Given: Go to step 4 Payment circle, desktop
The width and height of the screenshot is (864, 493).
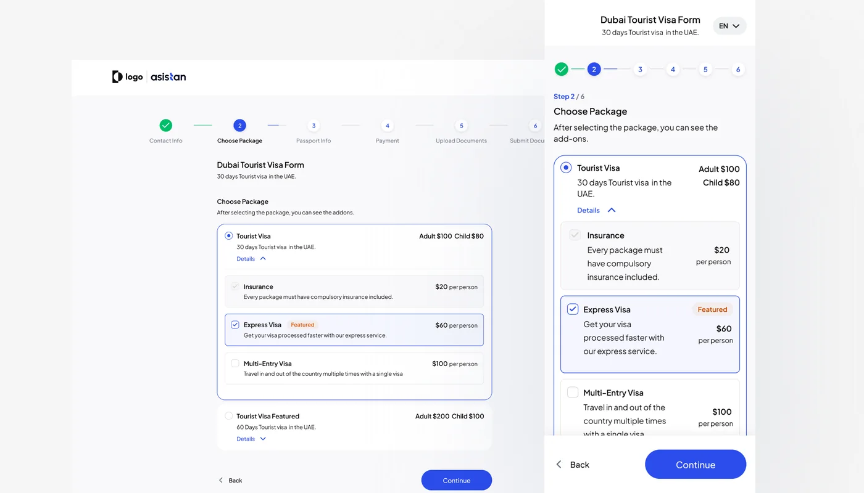Looking at the screenshot, I should [x=388, y=126].
